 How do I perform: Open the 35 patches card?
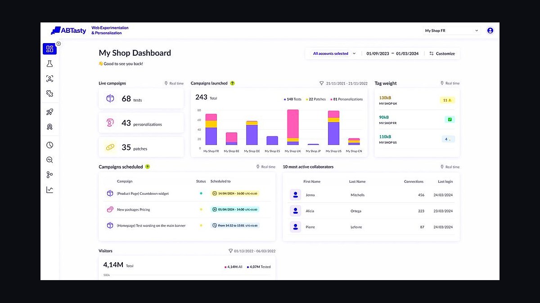[x=141, y=147]
